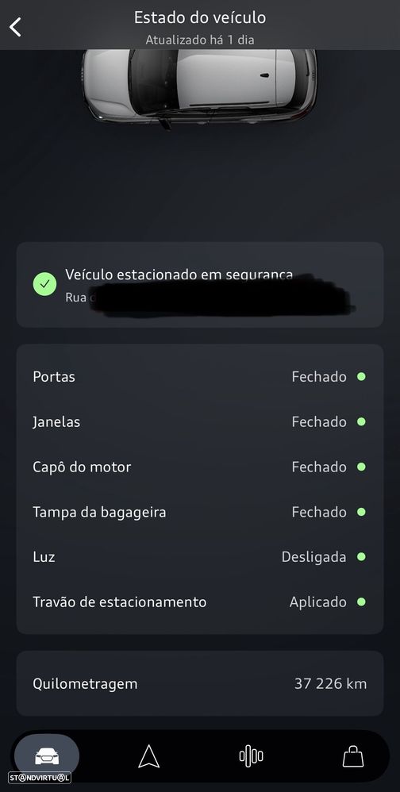This screenshot has width=400, height=792.
Task: Tap the Estado do veículo title
Action: pyautogui.click(x=199, y=17)
